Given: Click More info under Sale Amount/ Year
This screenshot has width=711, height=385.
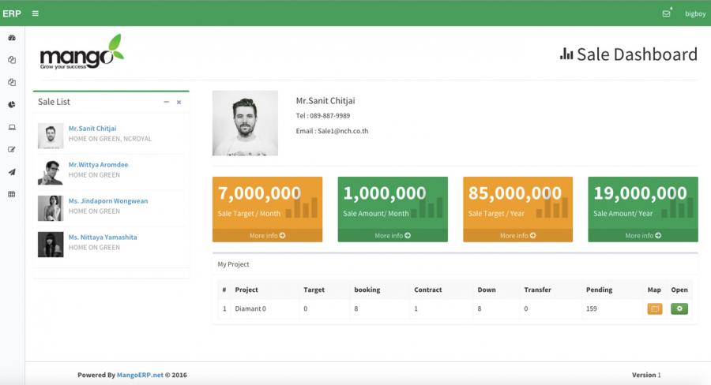Looking at the screenshot, I should [642, 235].
